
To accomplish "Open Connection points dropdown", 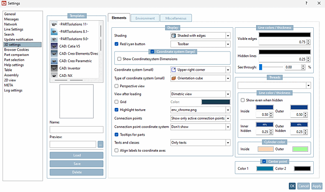I will (200, 118).
